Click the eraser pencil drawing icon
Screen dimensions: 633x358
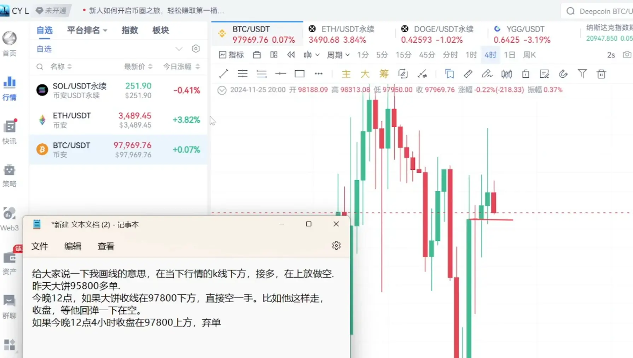click(487, 74)
